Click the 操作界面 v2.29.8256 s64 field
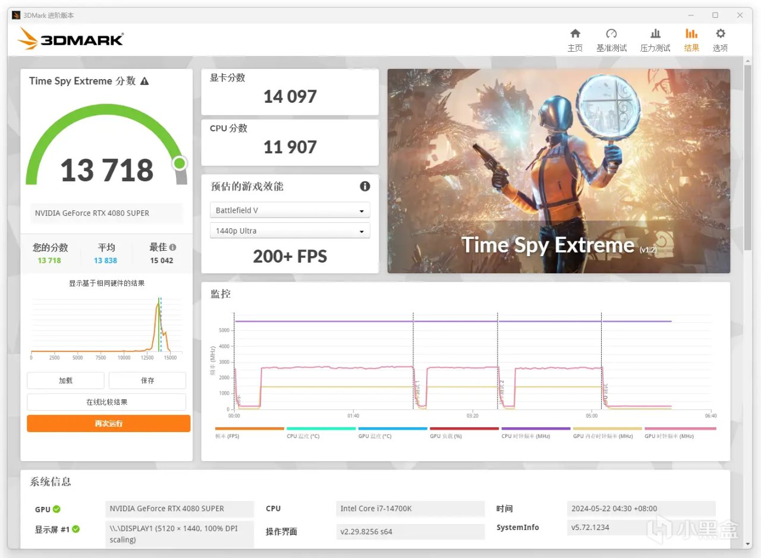The height and width of the screenshot is (558, 761). click(x=410, y=532)
